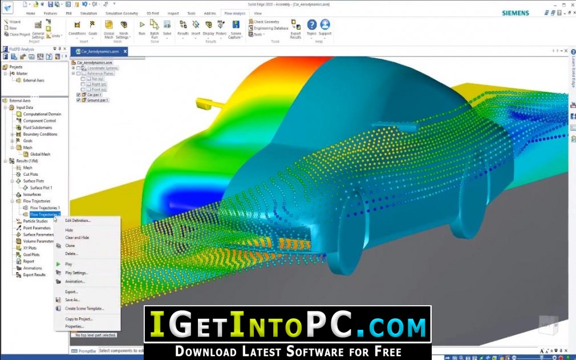The height and width of the screenshot is (360, 576).
Task: Select Export Results in the tree
Action: point(31,275)
